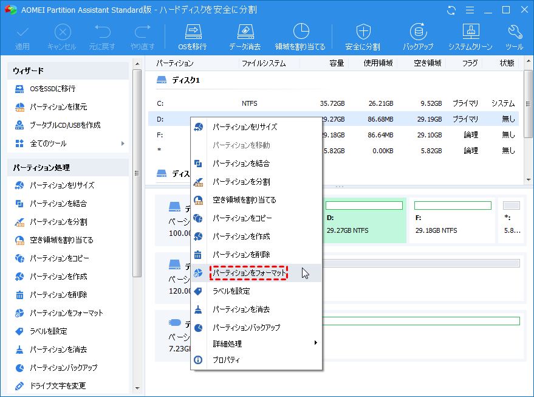Select パーティションバックアップ from the context menu
This screenshot has width=534, height=397.
tap(256, 328)
